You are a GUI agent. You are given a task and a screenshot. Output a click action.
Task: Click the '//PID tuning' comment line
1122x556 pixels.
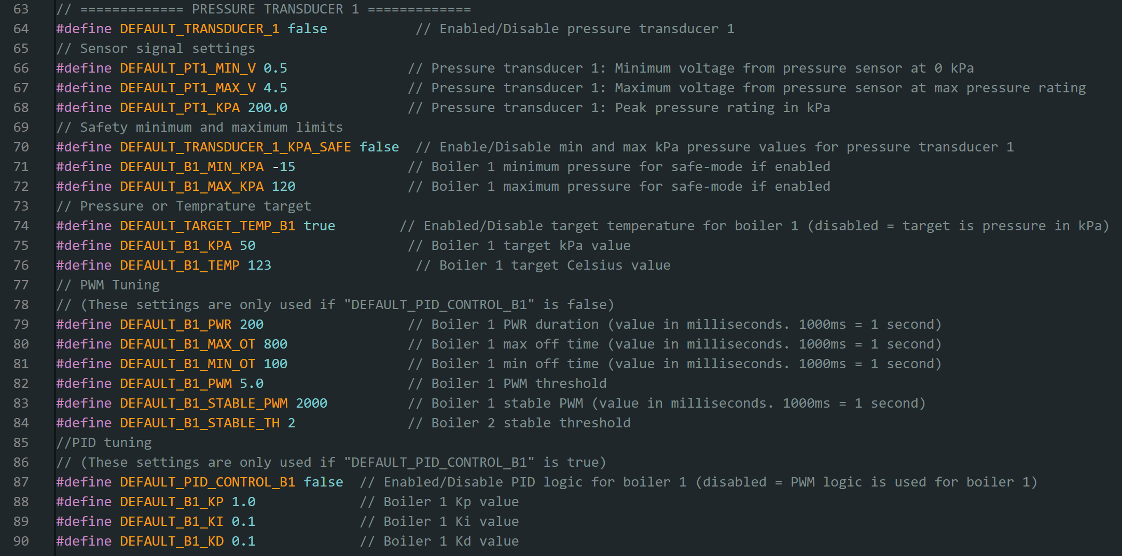104,442
